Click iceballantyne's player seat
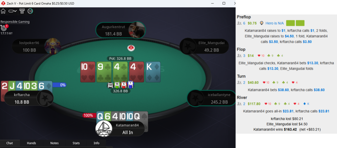The width and height of the screenshot is (337, 148). click(x=211, y=98)
